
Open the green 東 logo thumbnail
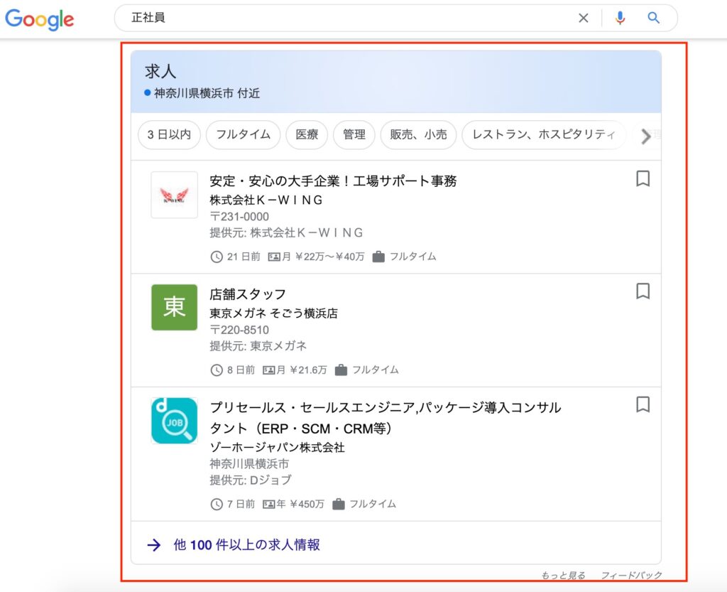pyautogui.click(x=175, y=308)
